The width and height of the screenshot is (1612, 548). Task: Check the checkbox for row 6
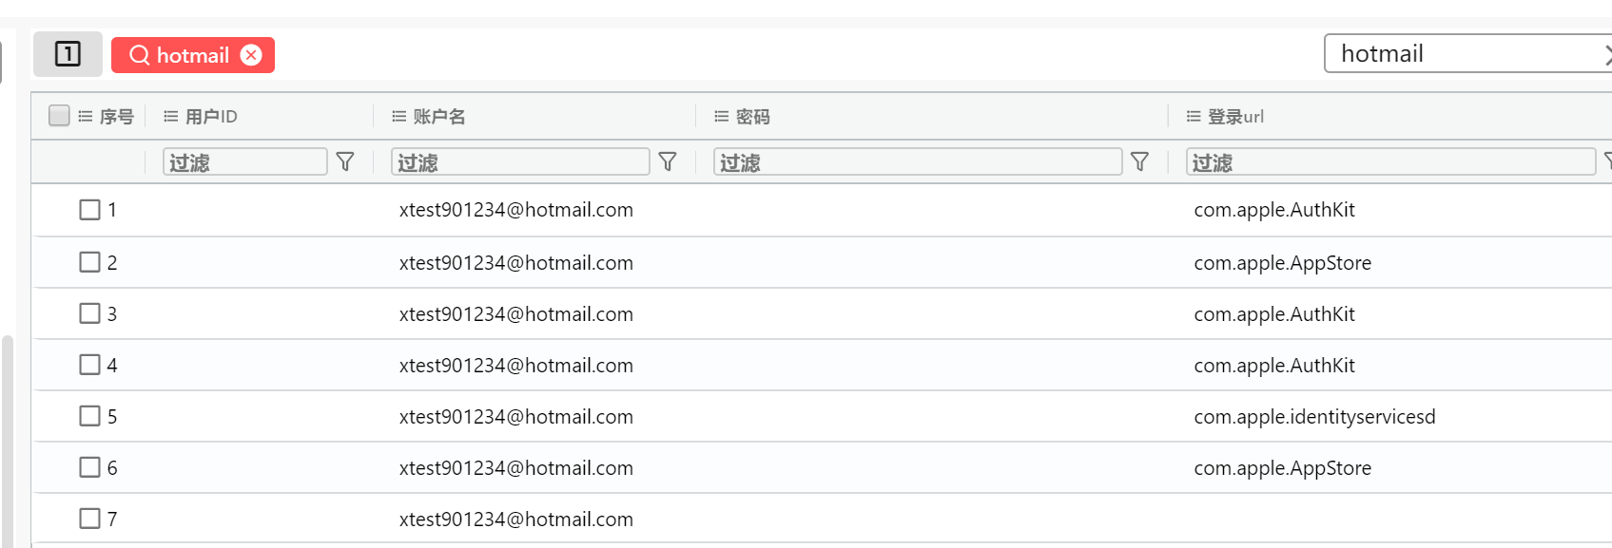tap(89, 467)
